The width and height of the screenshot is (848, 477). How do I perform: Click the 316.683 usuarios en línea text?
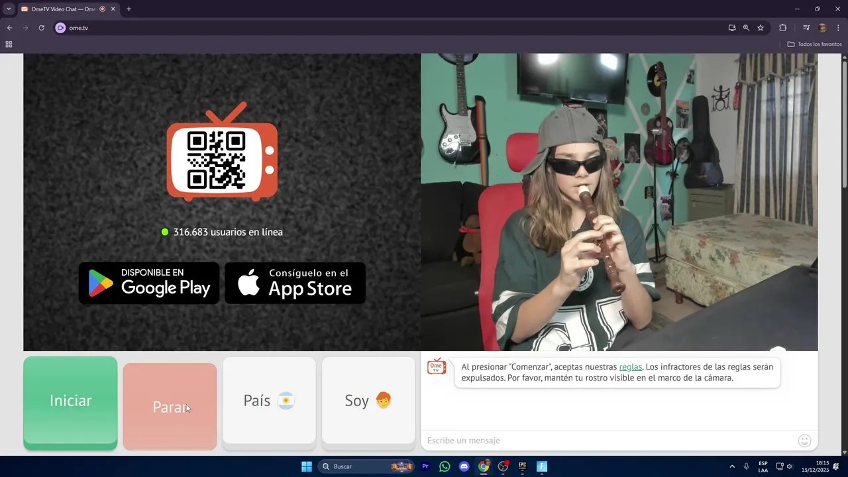[228, 232]
